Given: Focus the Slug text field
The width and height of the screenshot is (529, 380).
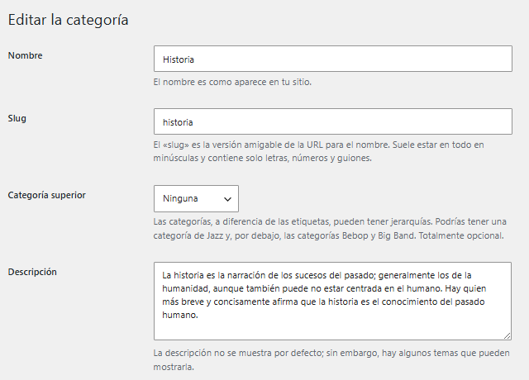Looking at the screenshot, I should point(333,121).
